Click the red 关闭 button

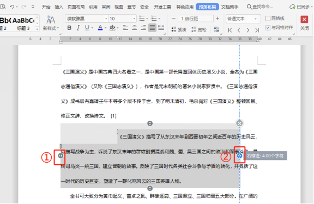point(304,23)
